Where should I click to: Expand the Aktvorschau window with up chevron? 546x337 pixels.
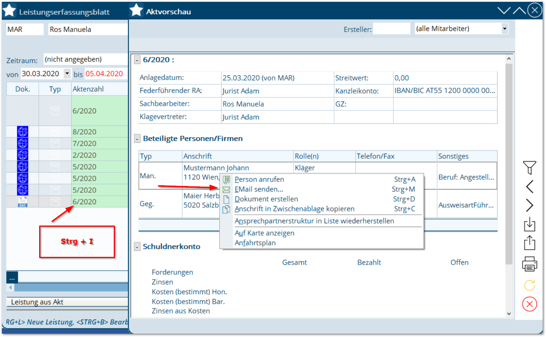(519, 10)
